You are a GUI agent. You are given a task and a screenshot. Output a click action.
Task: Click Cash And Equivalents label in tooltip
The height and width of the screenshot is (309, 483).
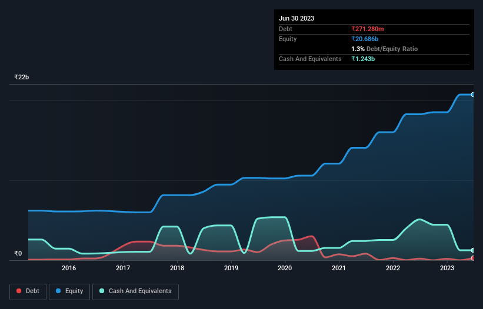[310, 59]
